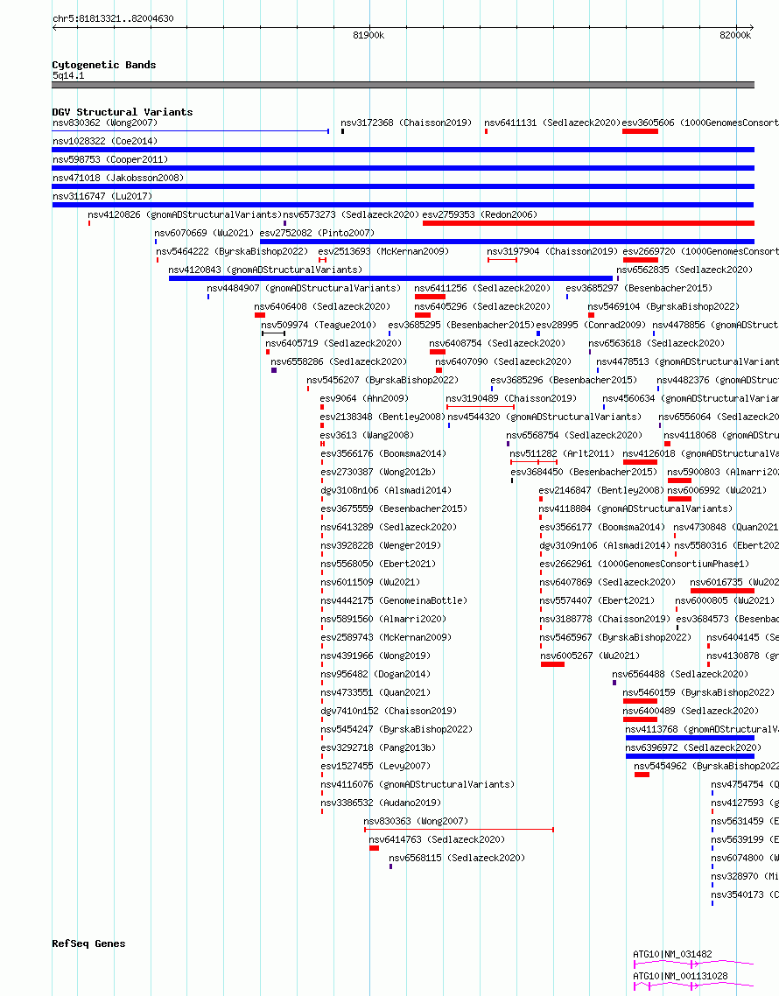Click nsv956482 (Dogan2014) label
The height and width of the screenshot is (996, 779).
pyautogui.click(x=375, y=675)
